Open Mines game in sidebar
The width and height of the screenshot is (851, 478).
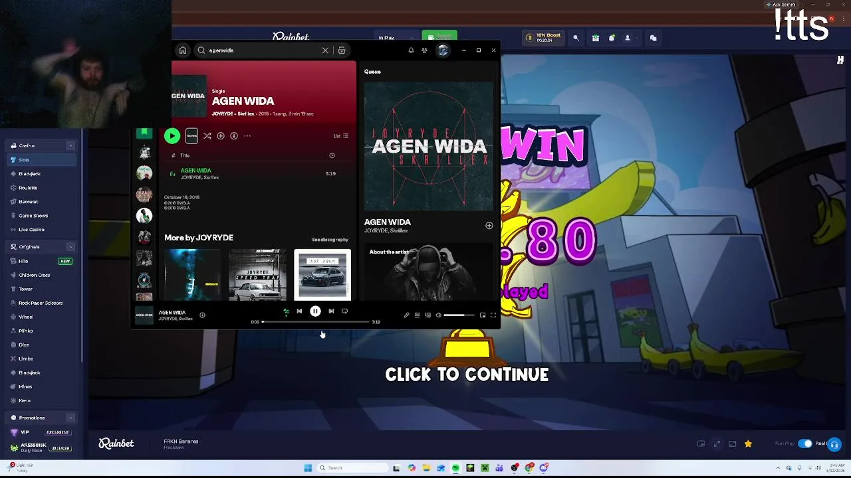(x=25, y=387)
